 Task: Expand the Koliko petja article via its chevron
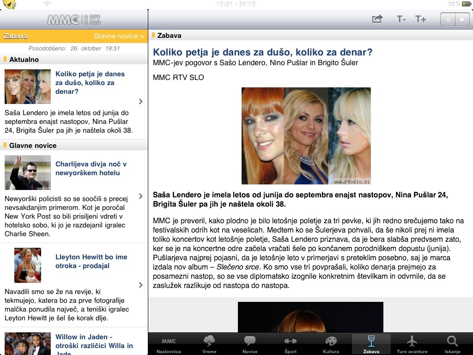[141, 102]
